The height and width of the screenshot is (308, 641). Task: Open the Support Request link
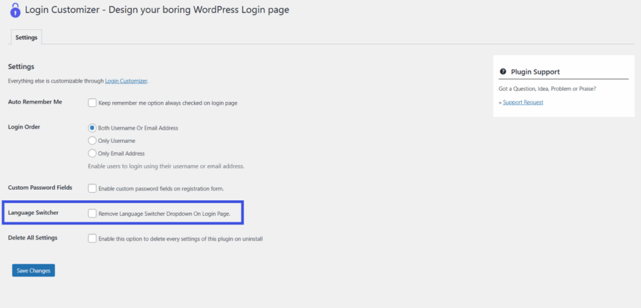pos(523,102)
